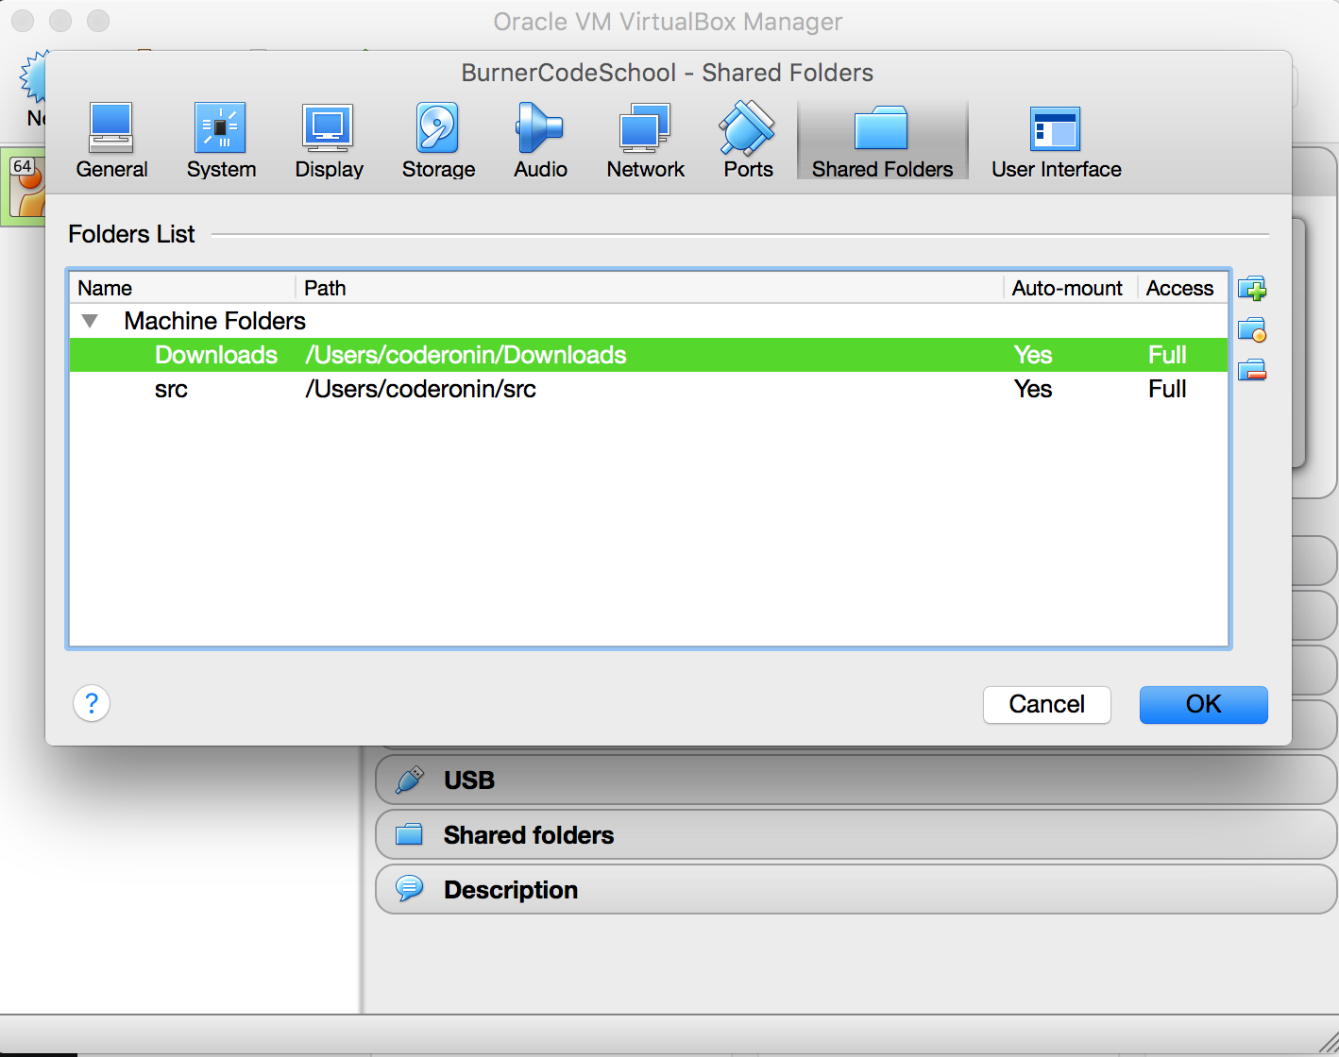Select the src shared folder row

[649, 389]
